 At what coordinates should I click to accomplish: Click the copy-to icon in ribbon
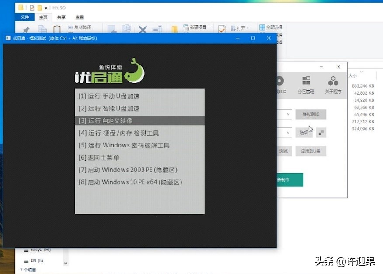pyautogui.click(x=126, y=29)
